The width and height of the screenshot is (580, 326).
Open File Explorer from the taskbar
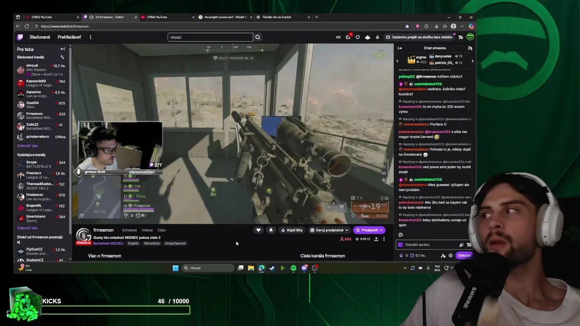click(x=251, y=268)
